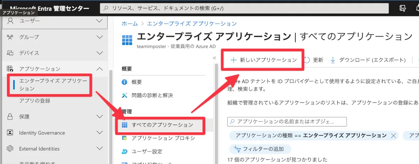Click the user icon beside ユーザー
The width and height of the screenshot is (419, 164).
pyautogui.click(x=10, y=21)
